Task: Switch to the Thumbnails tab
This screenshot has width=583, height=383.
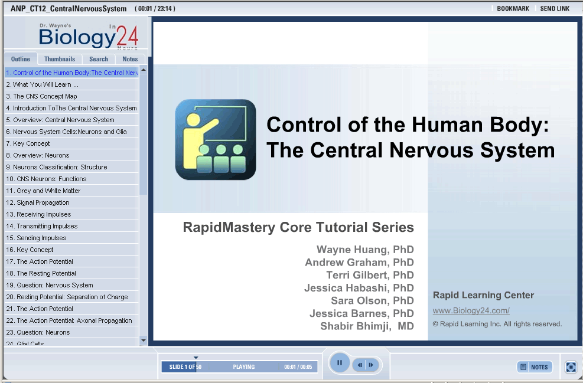Action: pos(60,59)
